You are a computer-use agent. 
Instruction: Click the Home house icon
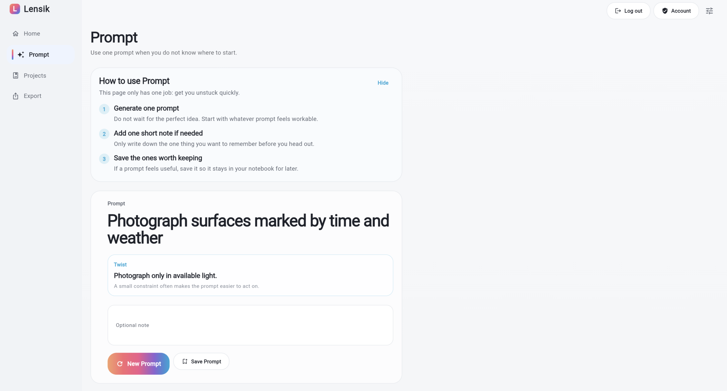[16, 34]
